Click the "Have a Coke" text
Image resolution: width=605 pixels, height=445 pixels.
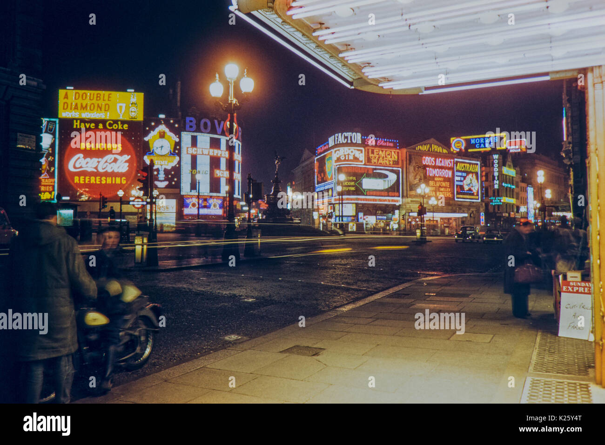[101, 125]
